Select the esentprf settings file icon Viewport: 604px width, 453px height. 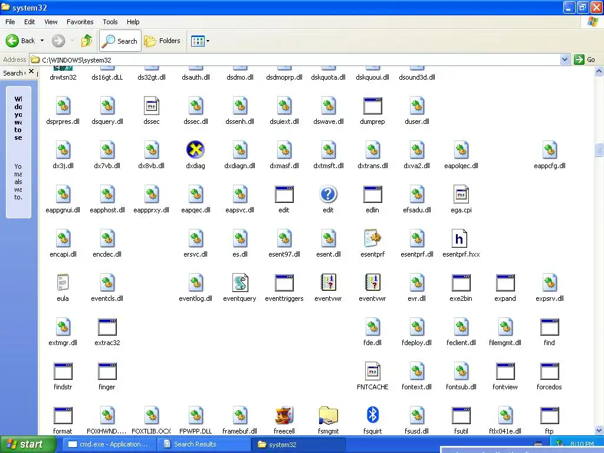click(373, 238)
